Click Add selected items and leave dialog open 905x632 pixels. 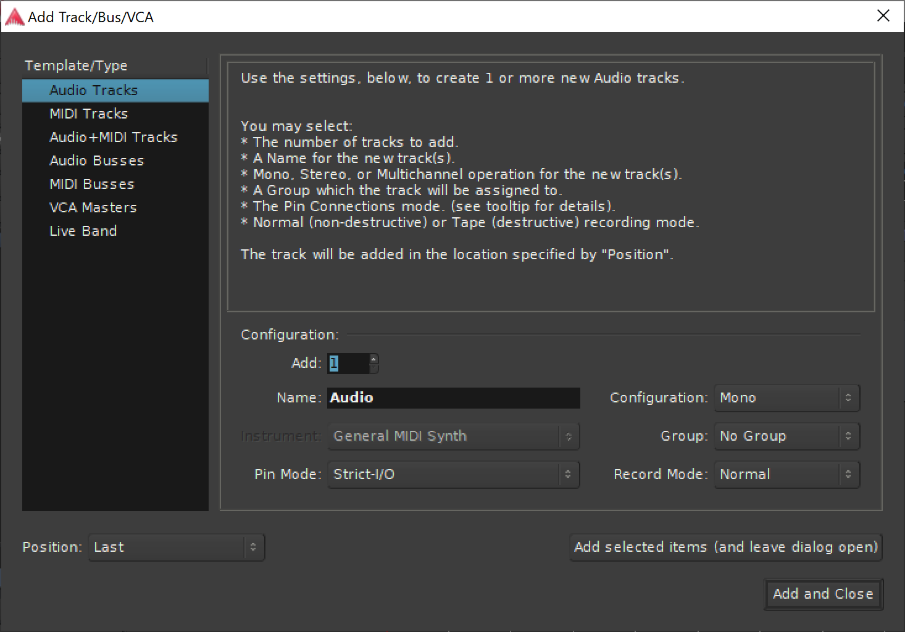725,547
